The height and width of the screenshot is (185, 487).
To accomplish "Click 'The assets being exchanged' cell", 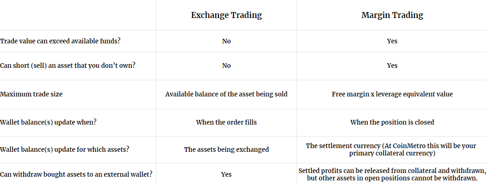I will point(226,149).
